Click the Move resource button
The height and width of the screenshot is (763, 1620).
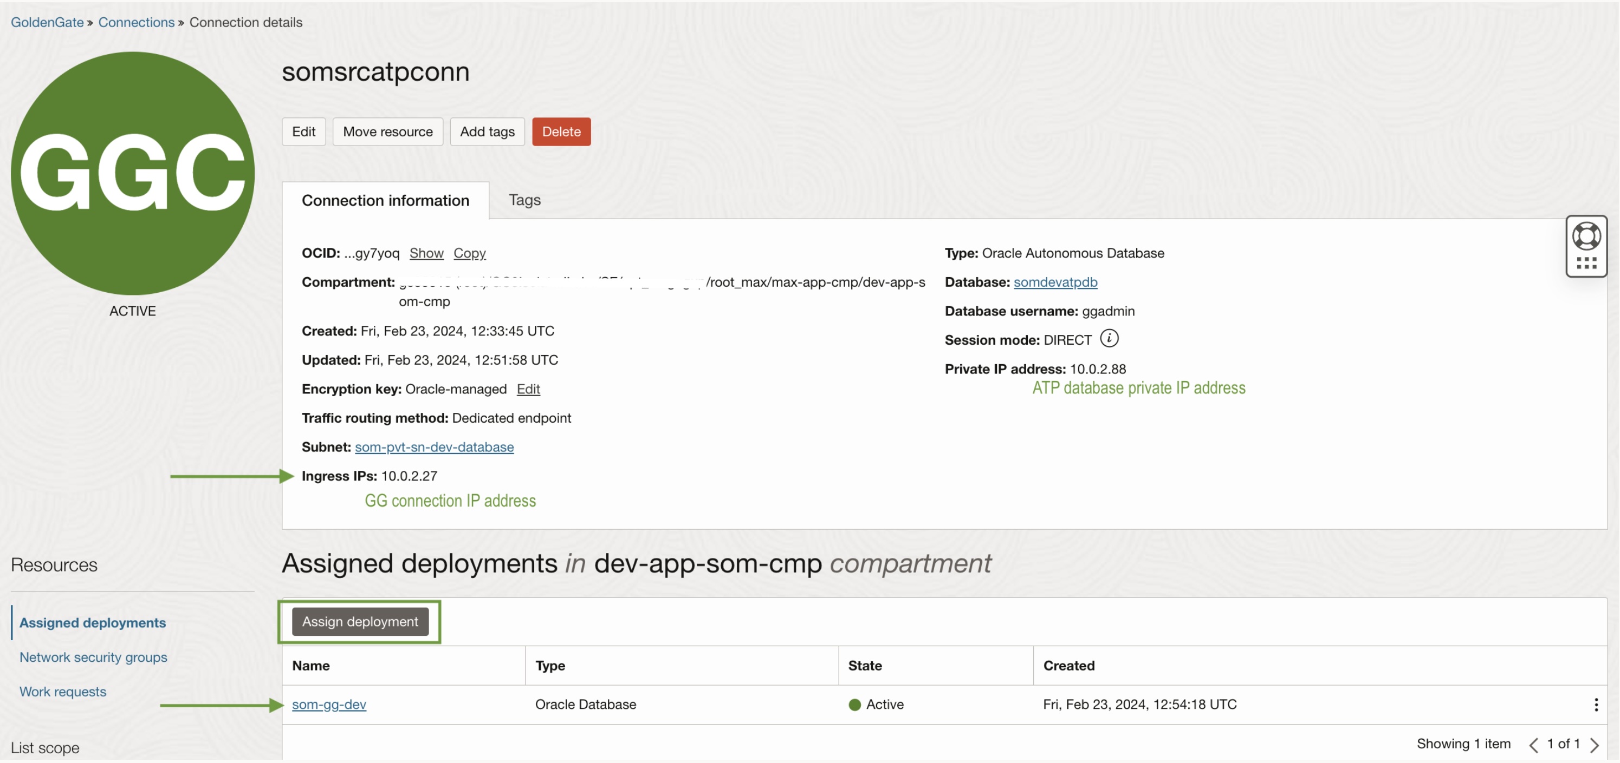click(x=387, y=131)
